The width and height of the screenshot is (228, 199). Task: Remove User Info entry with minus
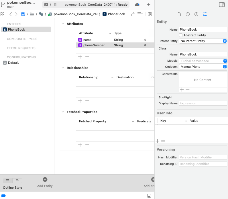pos(163,141)
